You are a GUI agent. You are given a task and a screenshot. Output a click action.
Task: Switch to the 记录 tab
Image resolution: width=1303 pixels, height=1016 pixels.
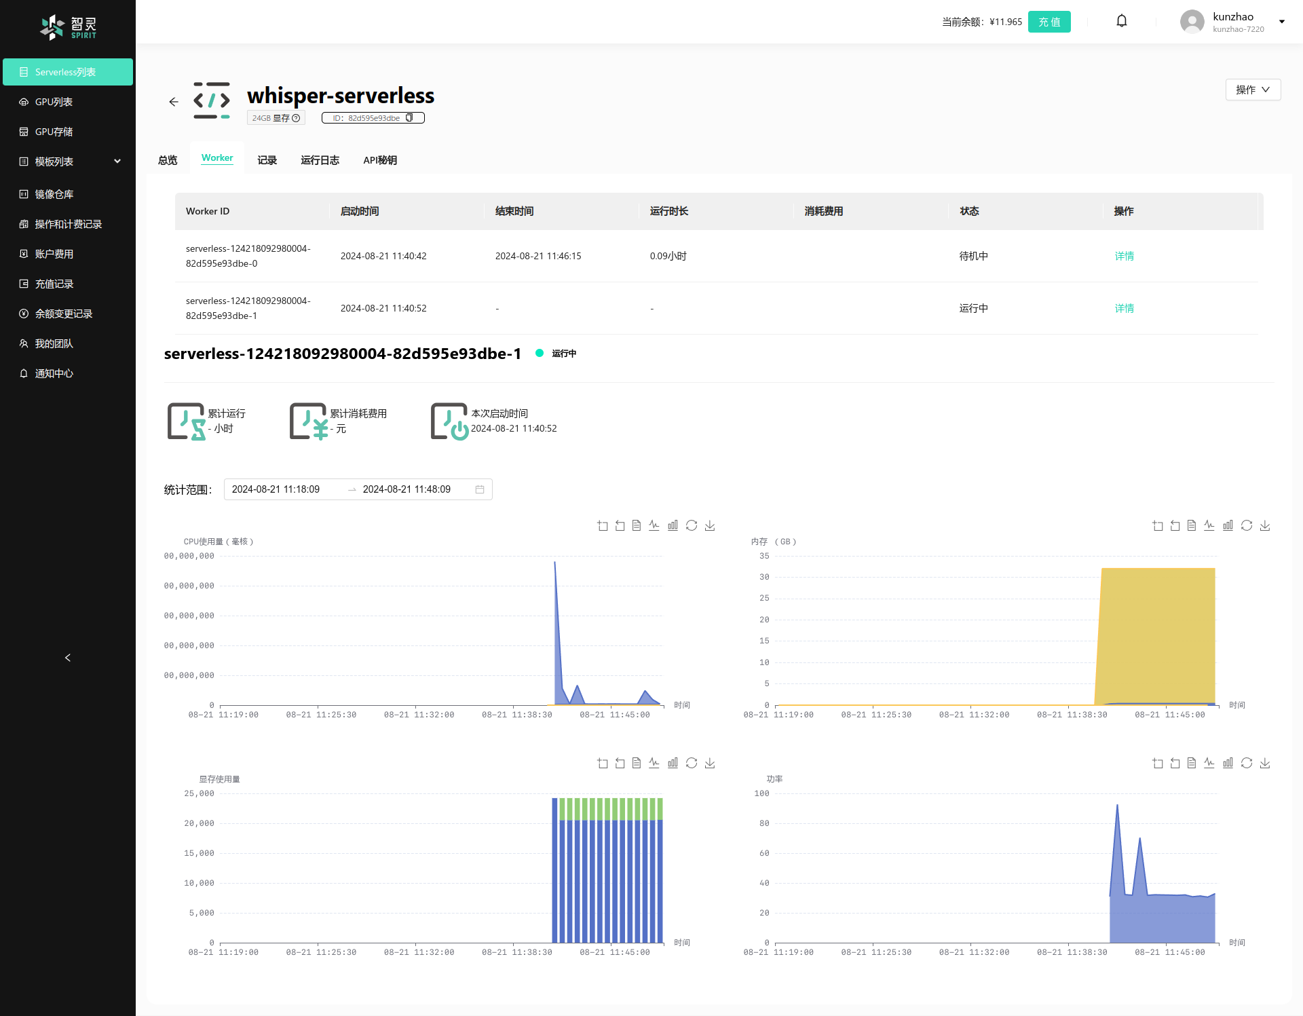(267, 160)
